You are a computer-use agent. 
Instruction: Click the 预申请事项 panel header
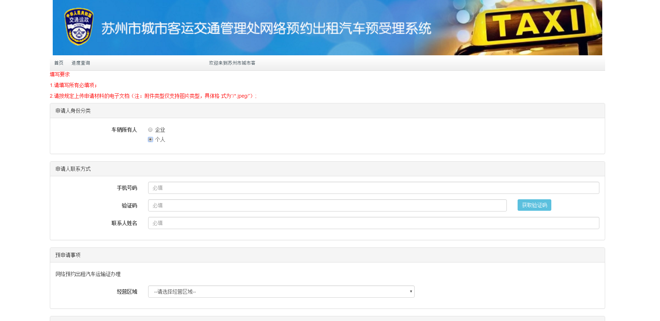click(68, 255)
